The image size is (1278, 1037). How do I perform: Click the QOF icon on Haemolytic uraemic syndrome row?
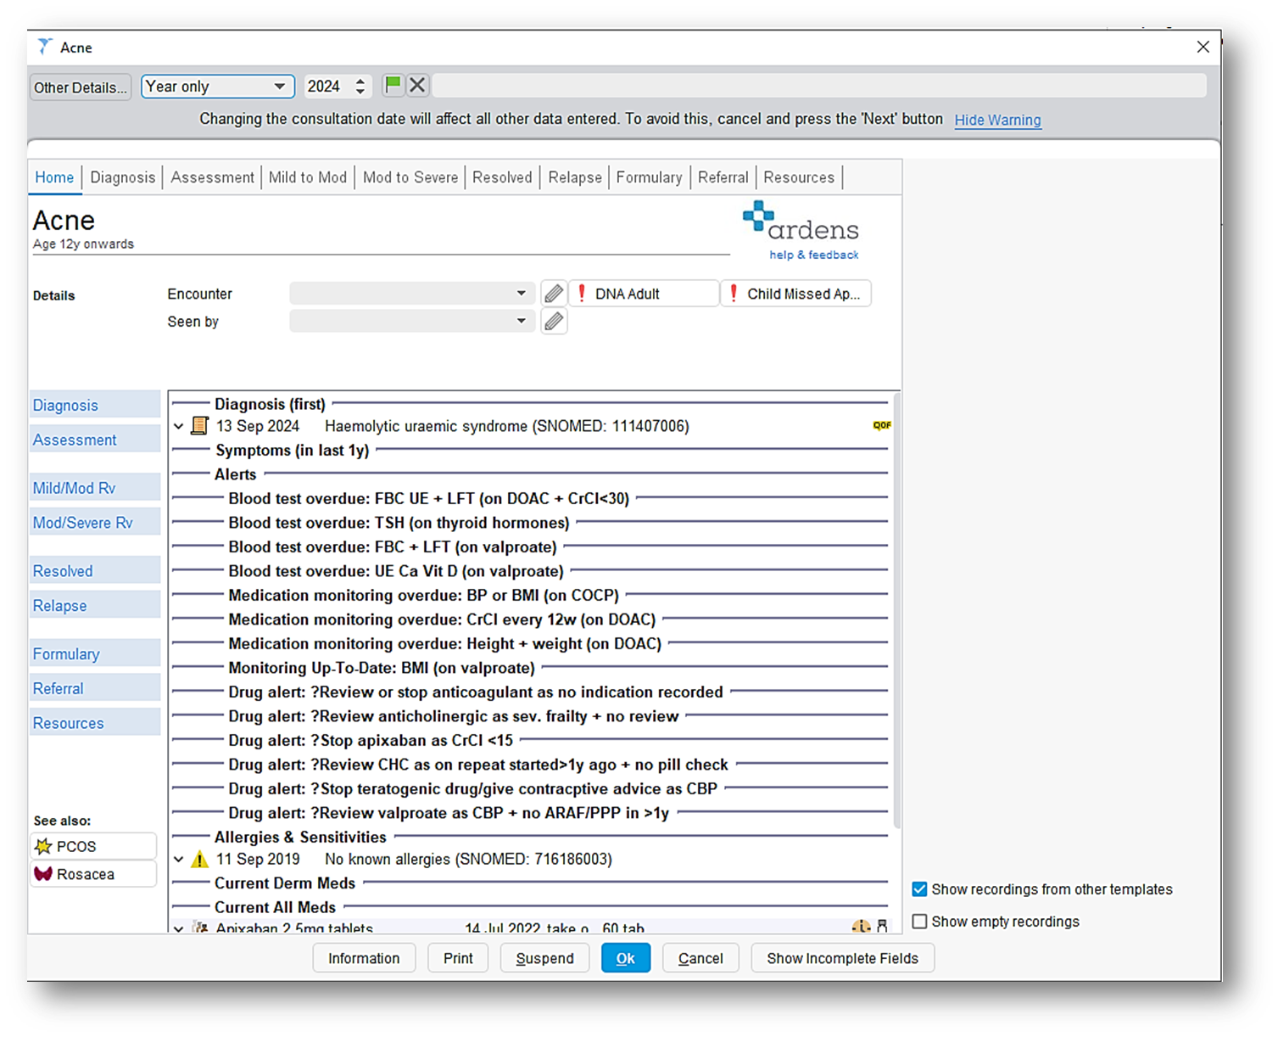(x=882, y=425)
